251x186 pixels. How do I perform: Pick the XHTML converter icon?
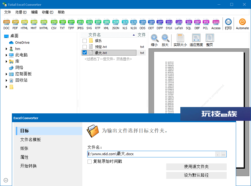point(44,24)
